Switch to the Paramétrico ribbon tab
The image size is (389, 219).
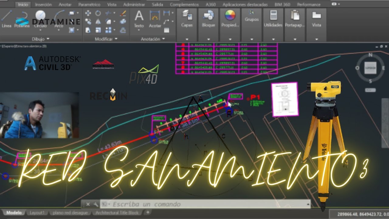[89, 5]
